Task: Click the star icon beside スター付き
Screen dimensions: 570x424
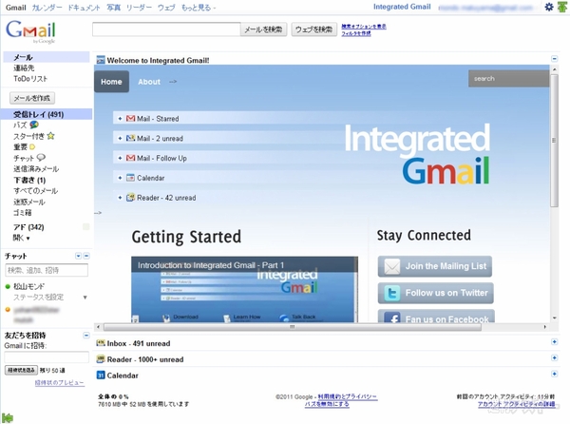Action: pos(50,136)
